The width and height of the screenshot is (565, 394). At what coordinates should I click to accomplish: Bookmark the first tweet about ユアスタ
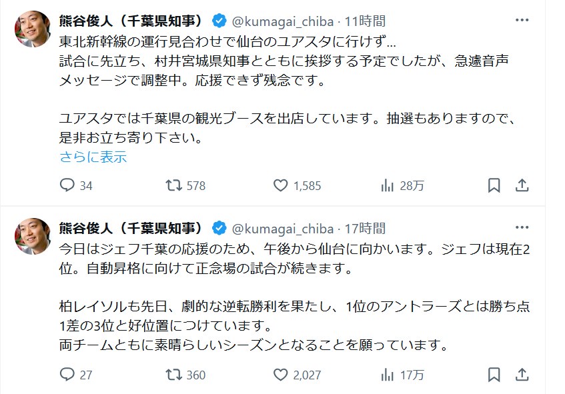pyautogui.click(x=494, y=185)
